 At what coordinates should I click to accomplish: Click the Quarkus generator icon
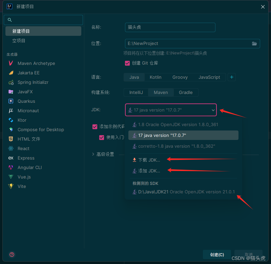11,101
